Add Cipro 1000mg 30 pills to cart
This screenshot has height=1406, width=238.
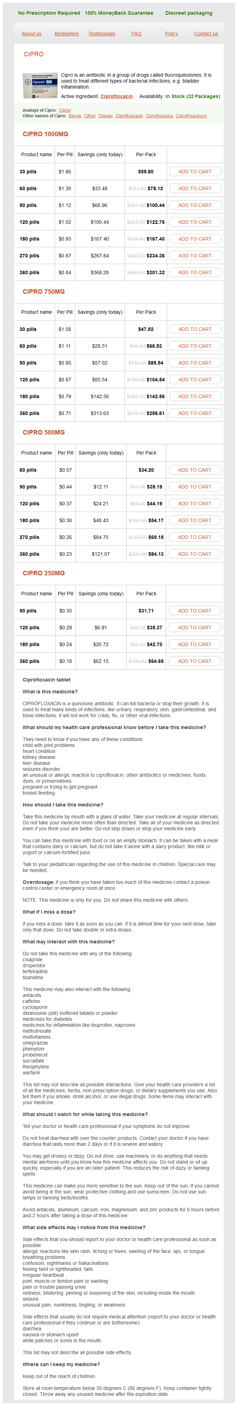tap(194, 171)
